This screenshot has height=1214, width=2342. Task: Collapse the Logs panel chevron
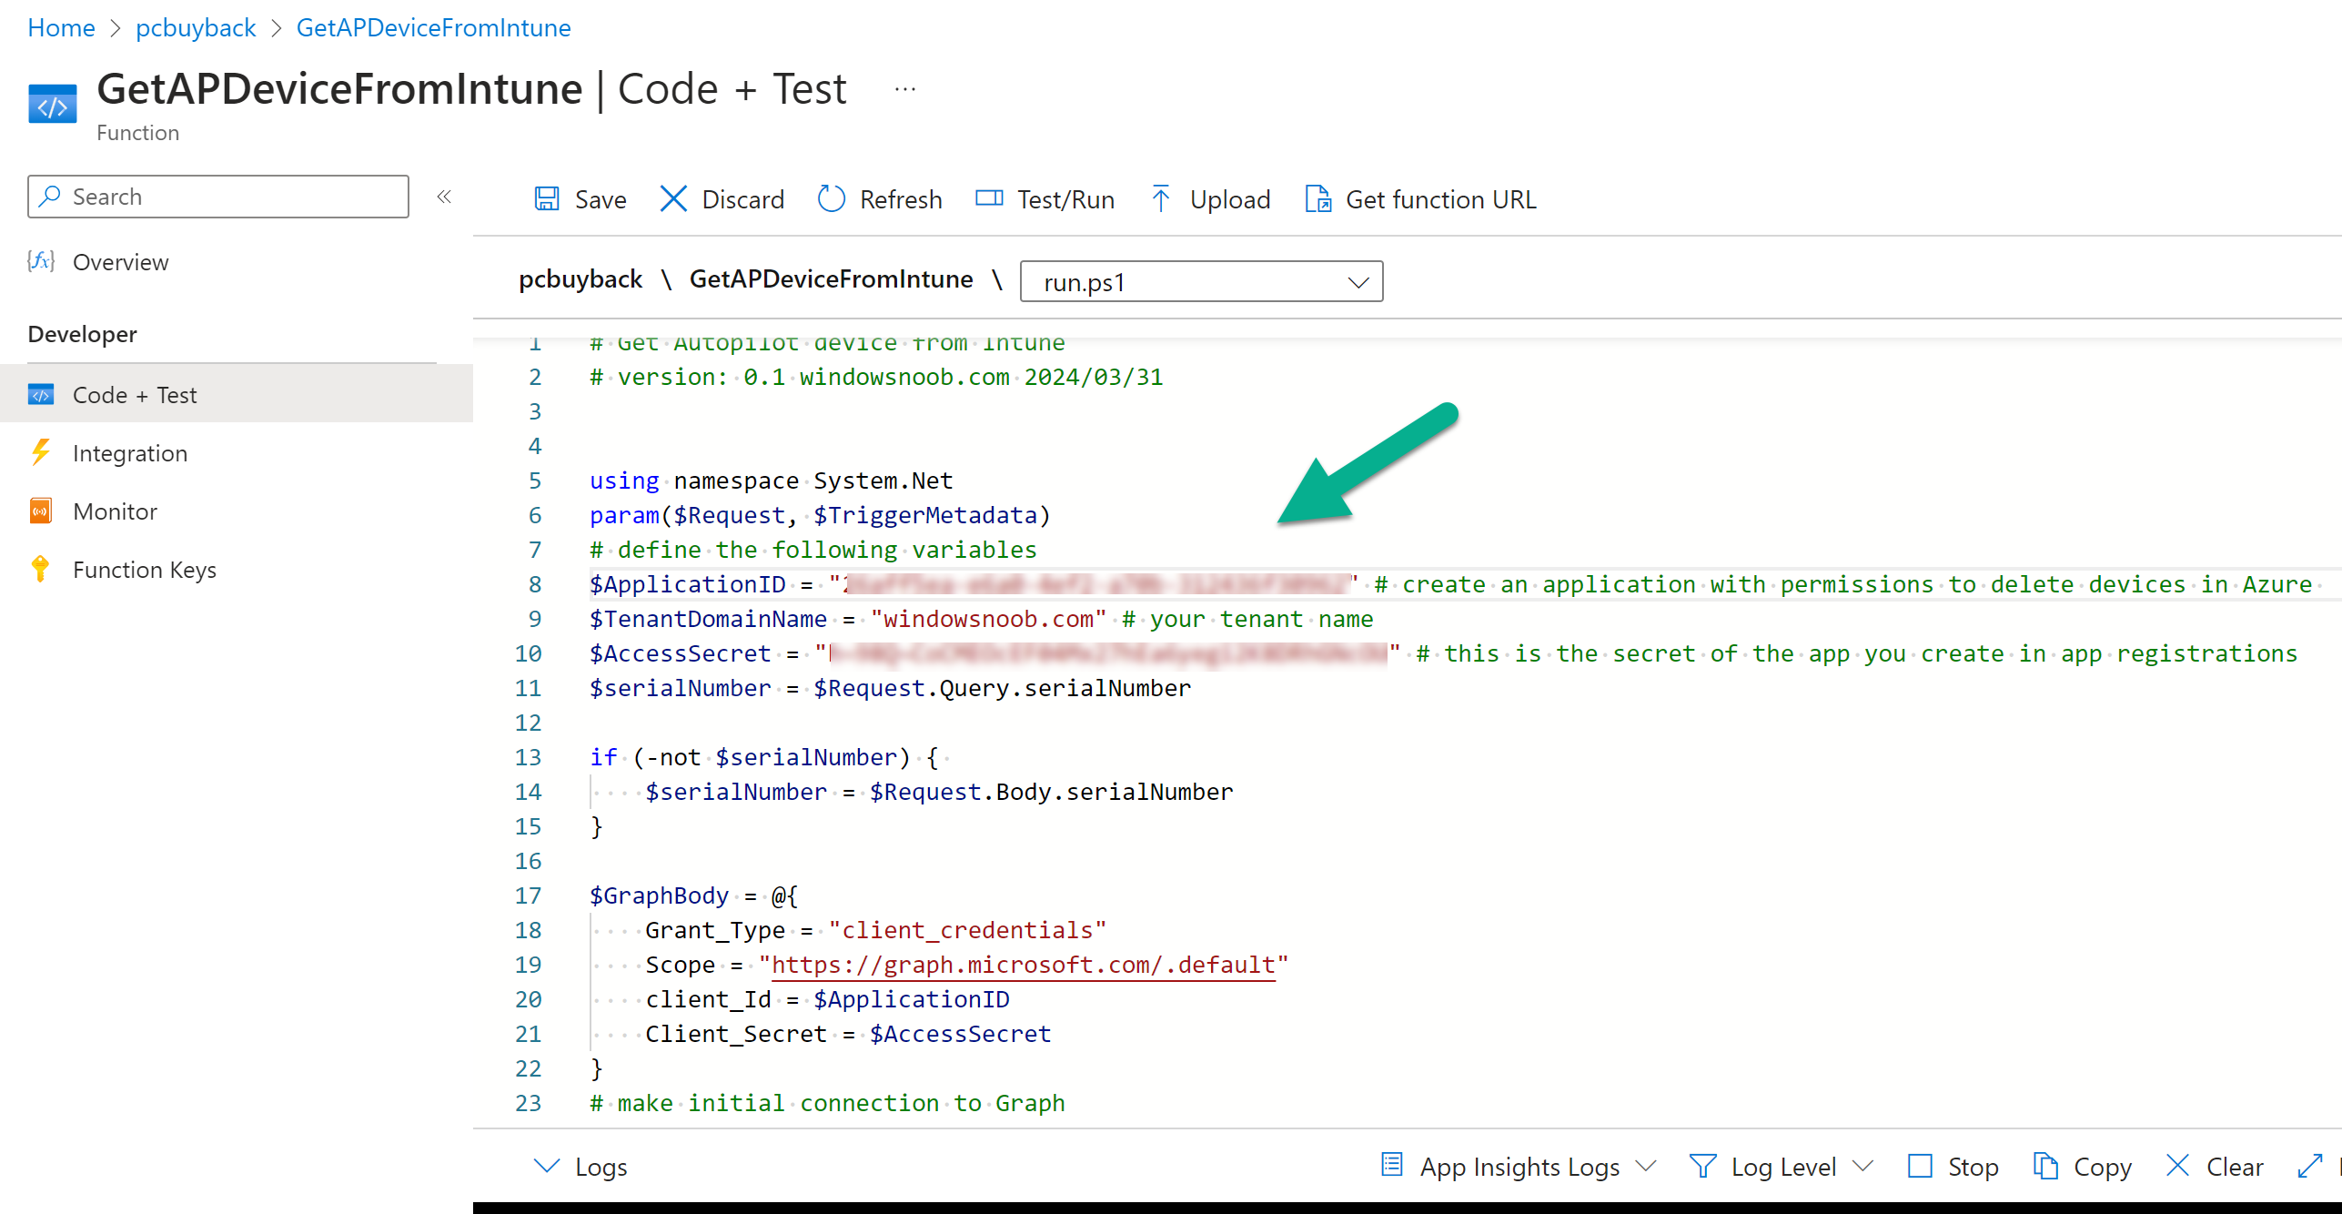click(547, 1166)
